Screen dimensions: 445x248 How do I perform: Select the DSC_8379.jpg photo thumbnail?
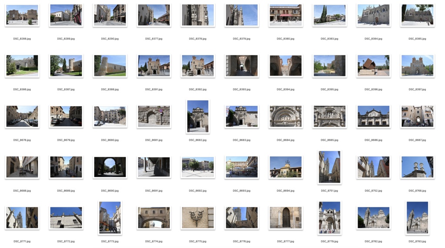242,15
